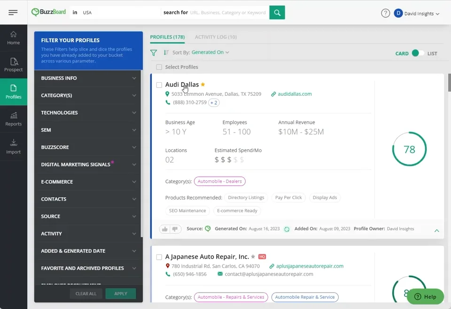Screen dimensions: 451x309
Task: Select A Japanese Auto Repair checkbox
Action: tap(159, 257)
